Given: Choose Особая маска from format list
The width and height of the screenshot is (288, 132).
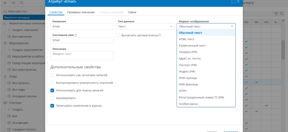Looking at the screenshot, I should (x=188, y=104).
